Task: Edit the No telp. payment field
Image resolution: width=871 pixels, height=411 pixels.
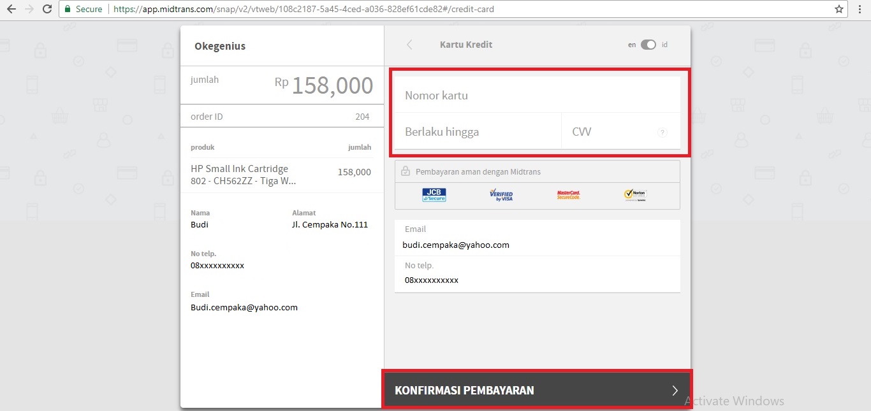Action: (537, 280)
